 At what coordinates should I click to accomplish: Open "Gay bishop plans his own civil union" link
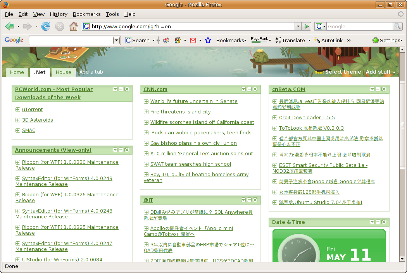pyautogui.click(x=193, y=143)
